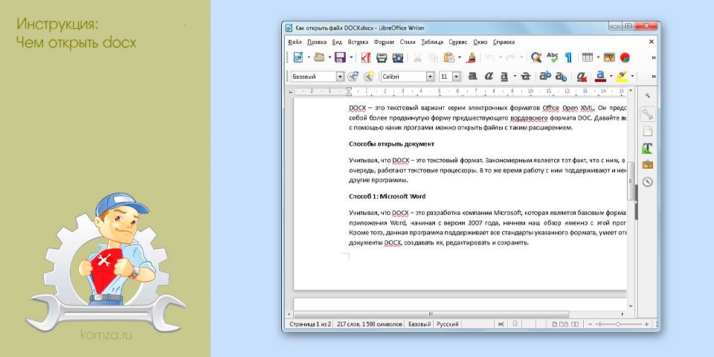The width and height of the screenshot is (714, 357).
Task: Open underline style dropdown arrow
Action: (515, 77)
